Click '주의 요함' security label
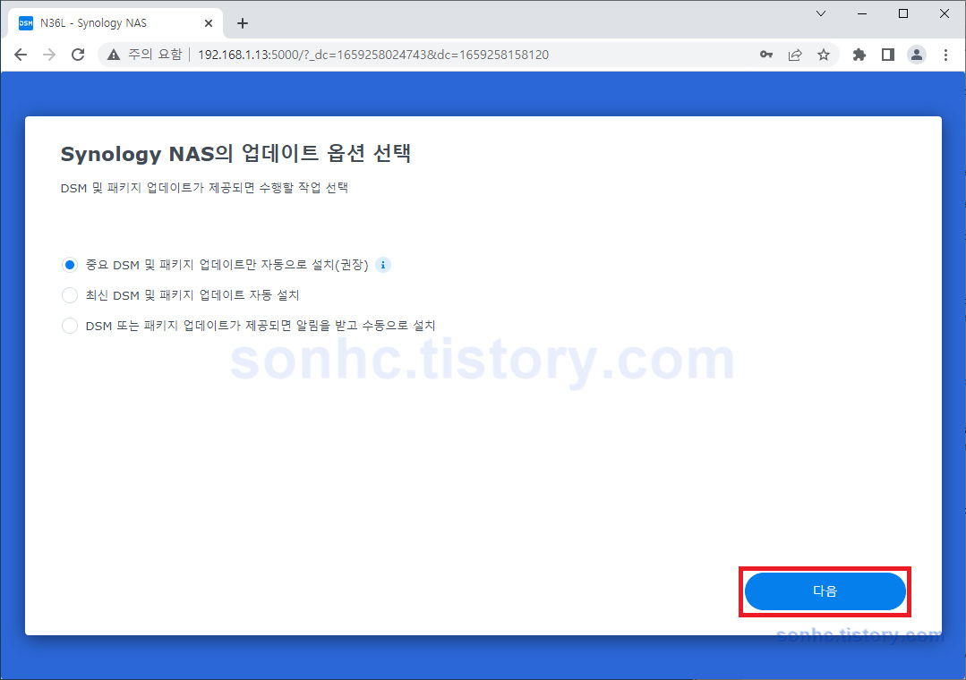 pyautogui.click(x=155, y=55)
